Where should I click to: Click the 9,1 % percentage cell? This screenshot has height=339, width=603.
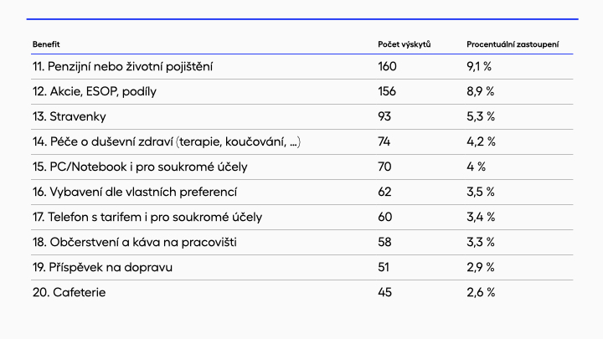[480, 66]
